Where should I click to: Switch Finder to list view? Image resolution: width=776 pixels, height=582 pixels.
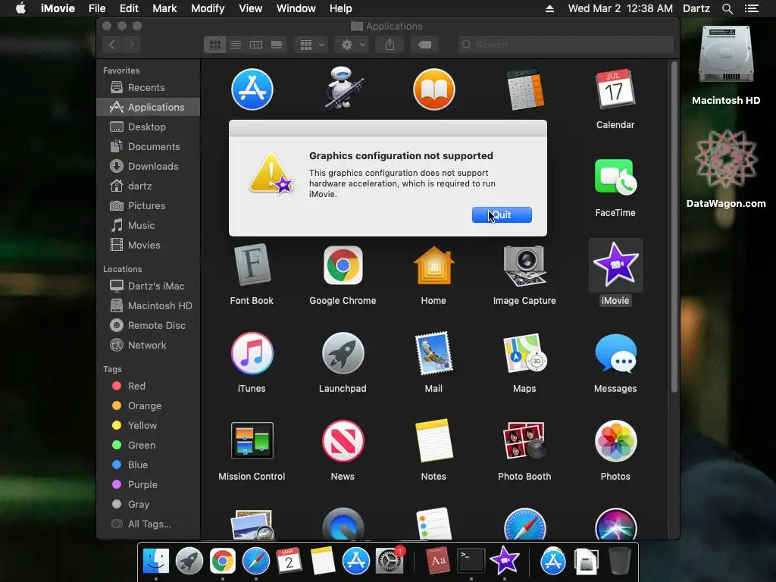pyautogui.click(x=236, y=45)
